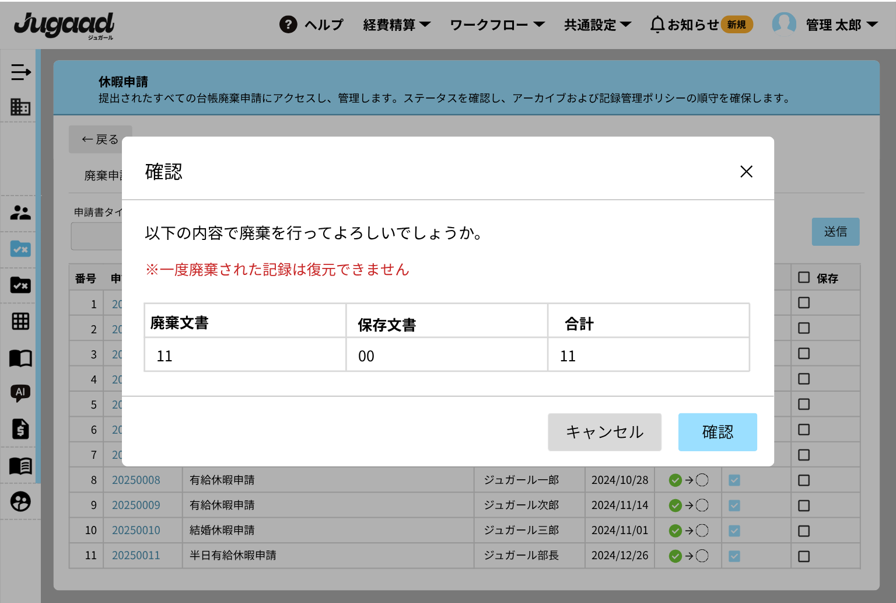Open request link 20250009
Viewport: 896px width, 603px height.
click(136, 506)
